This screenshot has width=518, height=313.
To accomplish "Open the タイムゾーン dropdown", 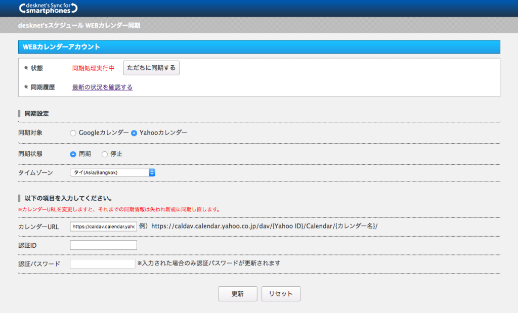I will [113, 172].
